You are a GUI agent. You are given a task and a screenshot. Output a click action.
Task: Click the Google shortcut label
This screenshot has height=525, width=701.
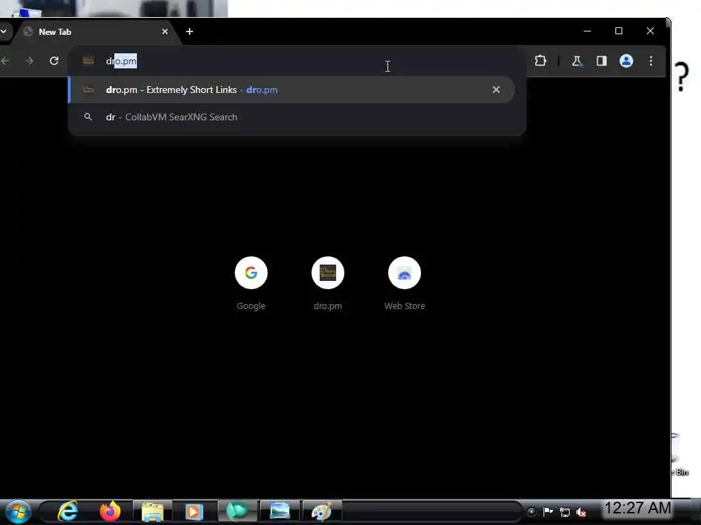251,306
